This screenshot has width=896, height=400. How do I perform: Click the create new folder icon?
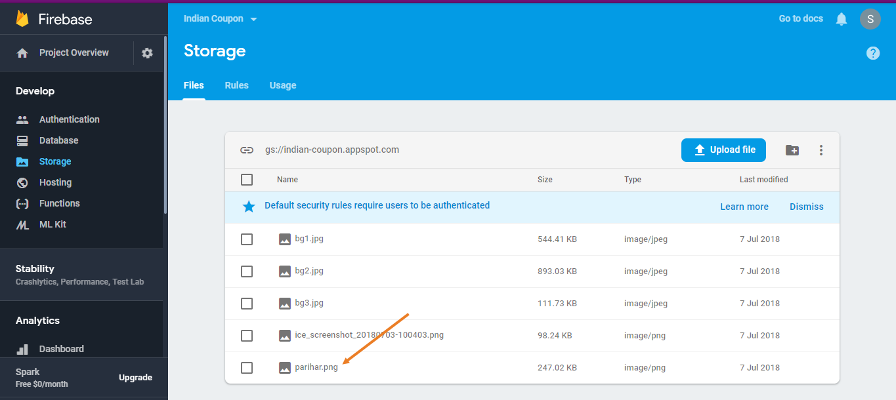click(792, 150)
